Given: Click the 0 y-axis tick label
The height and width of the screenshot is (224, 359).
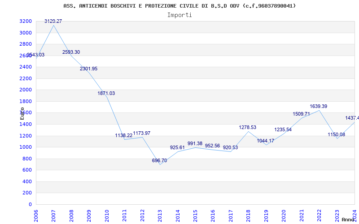Looking at the screenshot, I should click(x=30, y=205).
